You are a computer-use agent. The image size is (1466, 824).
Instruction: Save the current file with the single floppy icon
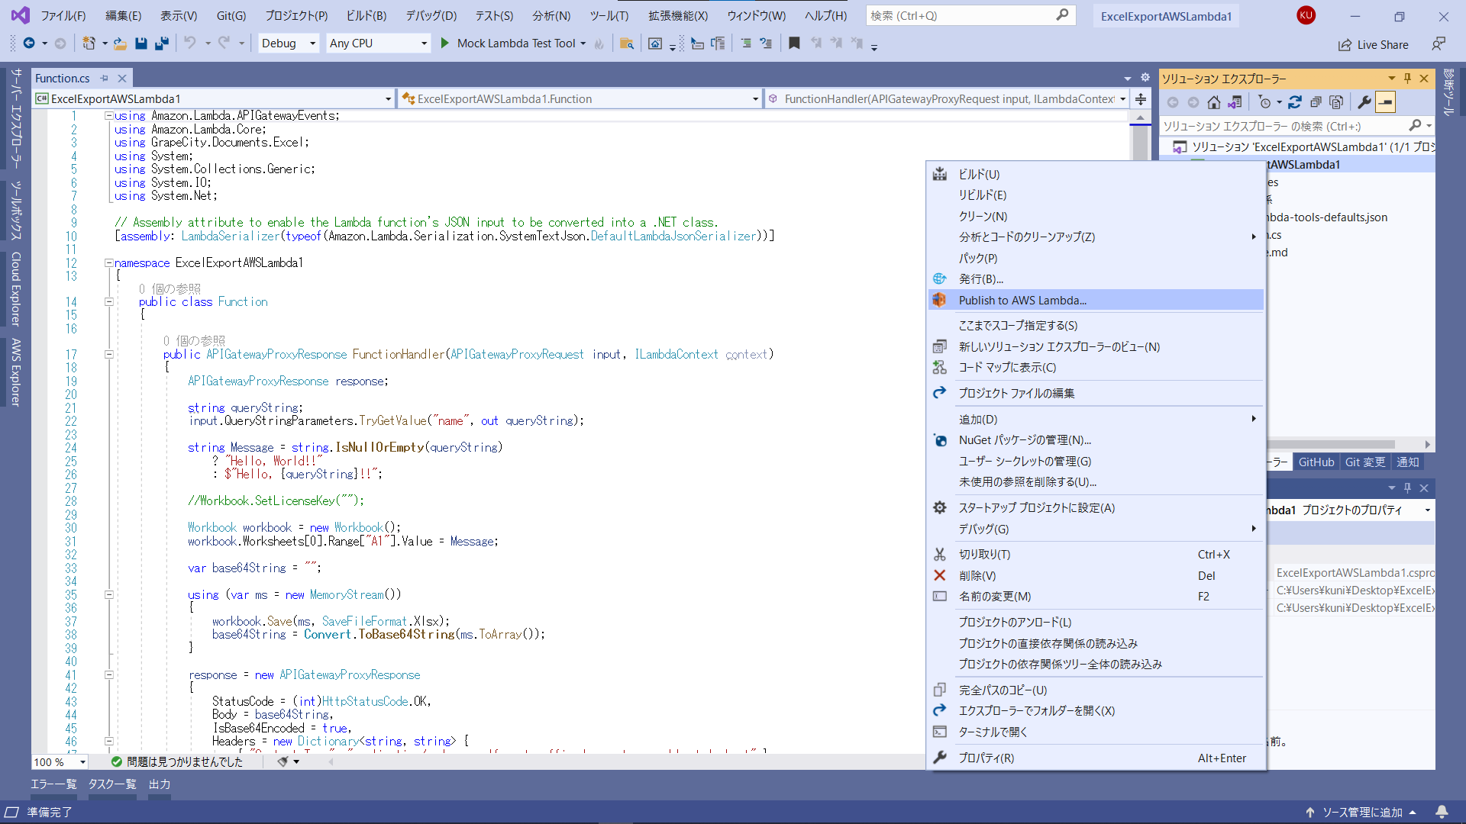[141, 43]
